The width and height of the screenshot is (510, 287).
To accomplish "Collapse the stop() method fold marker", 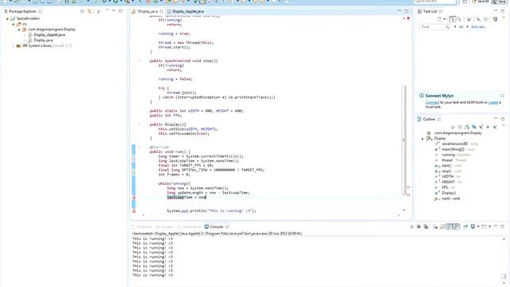I will (x=139, y=61).
